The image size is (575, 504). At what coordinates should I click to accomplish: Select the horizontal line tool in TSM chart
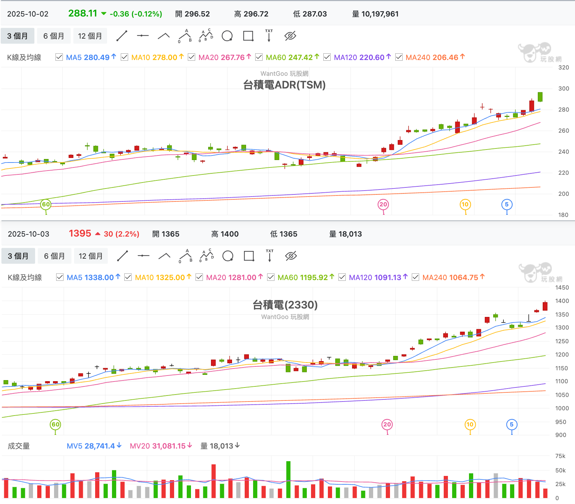[x=143, y=36]
